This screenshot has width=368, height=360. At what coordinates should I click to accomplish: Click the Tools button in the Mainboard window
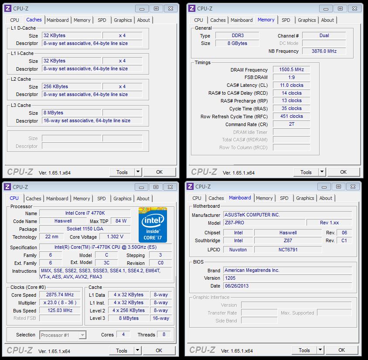click(304, 350)
